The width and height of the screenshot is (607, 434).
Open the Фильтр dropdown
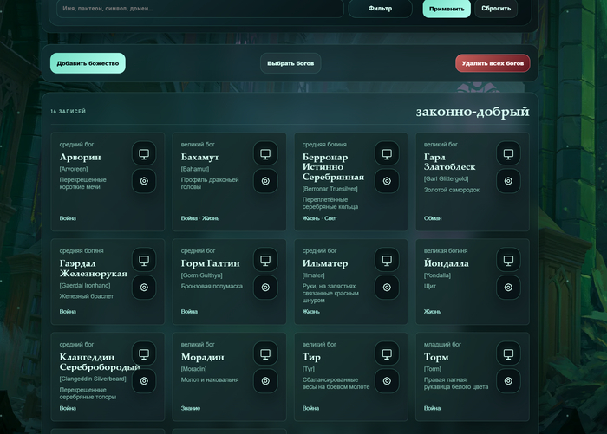point(380,8)
